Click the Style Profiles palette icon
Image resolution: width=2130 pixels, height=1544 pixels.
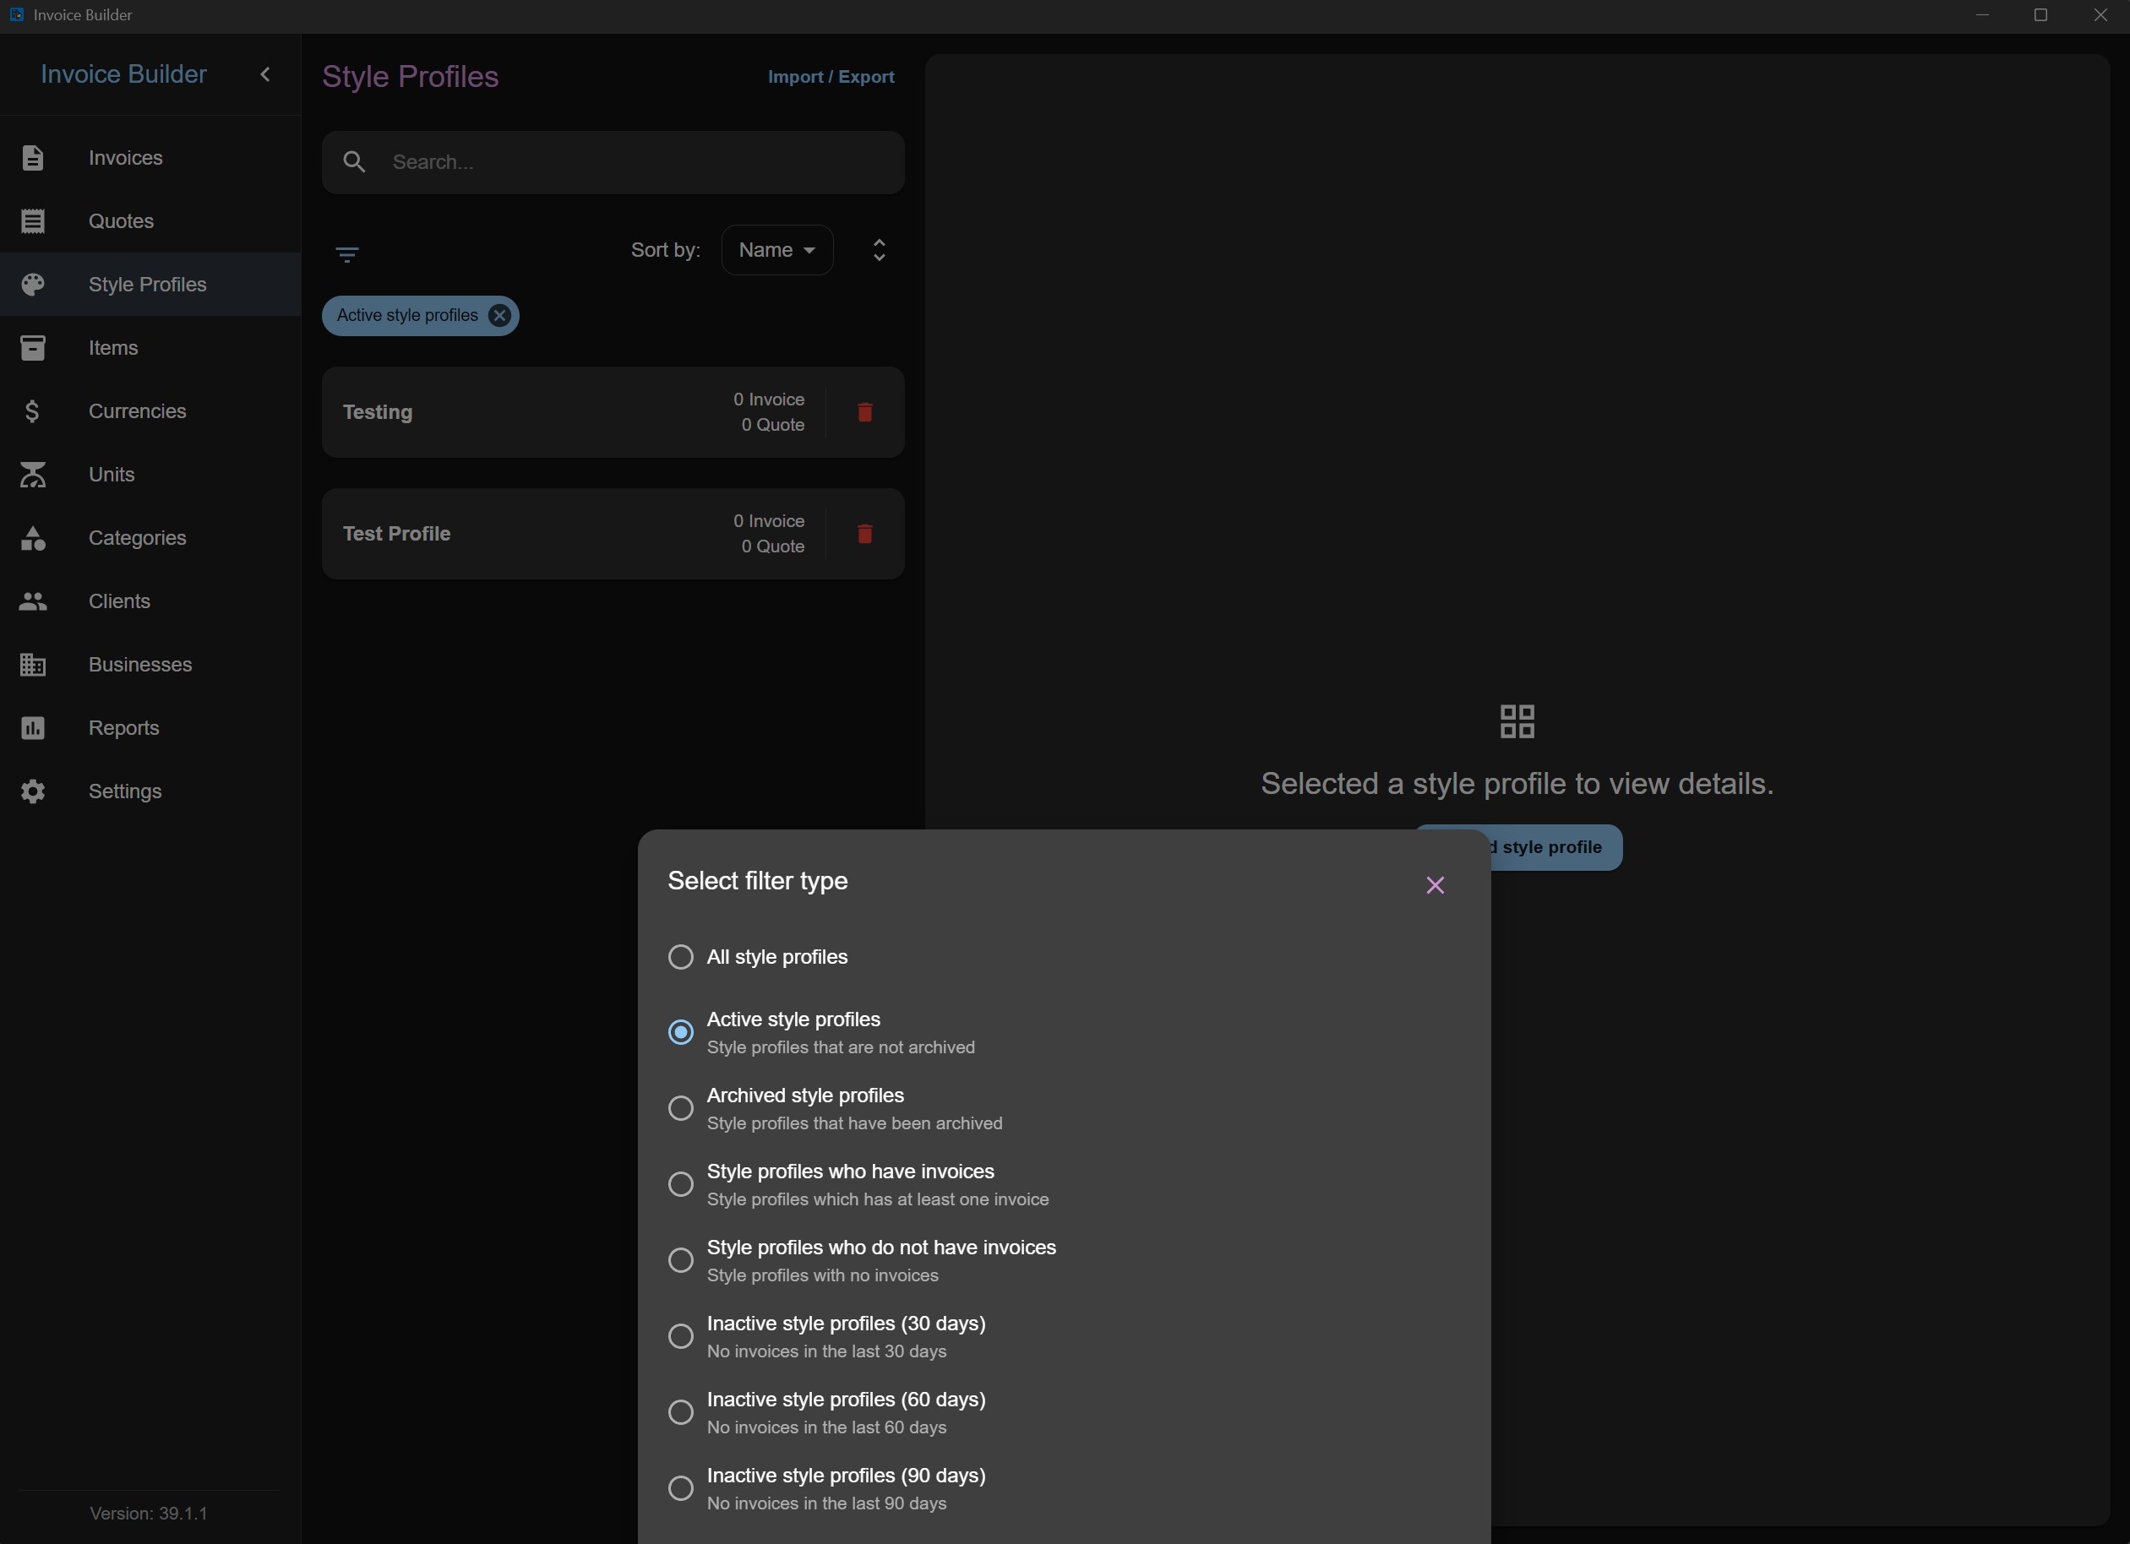(x=33, y=285)
